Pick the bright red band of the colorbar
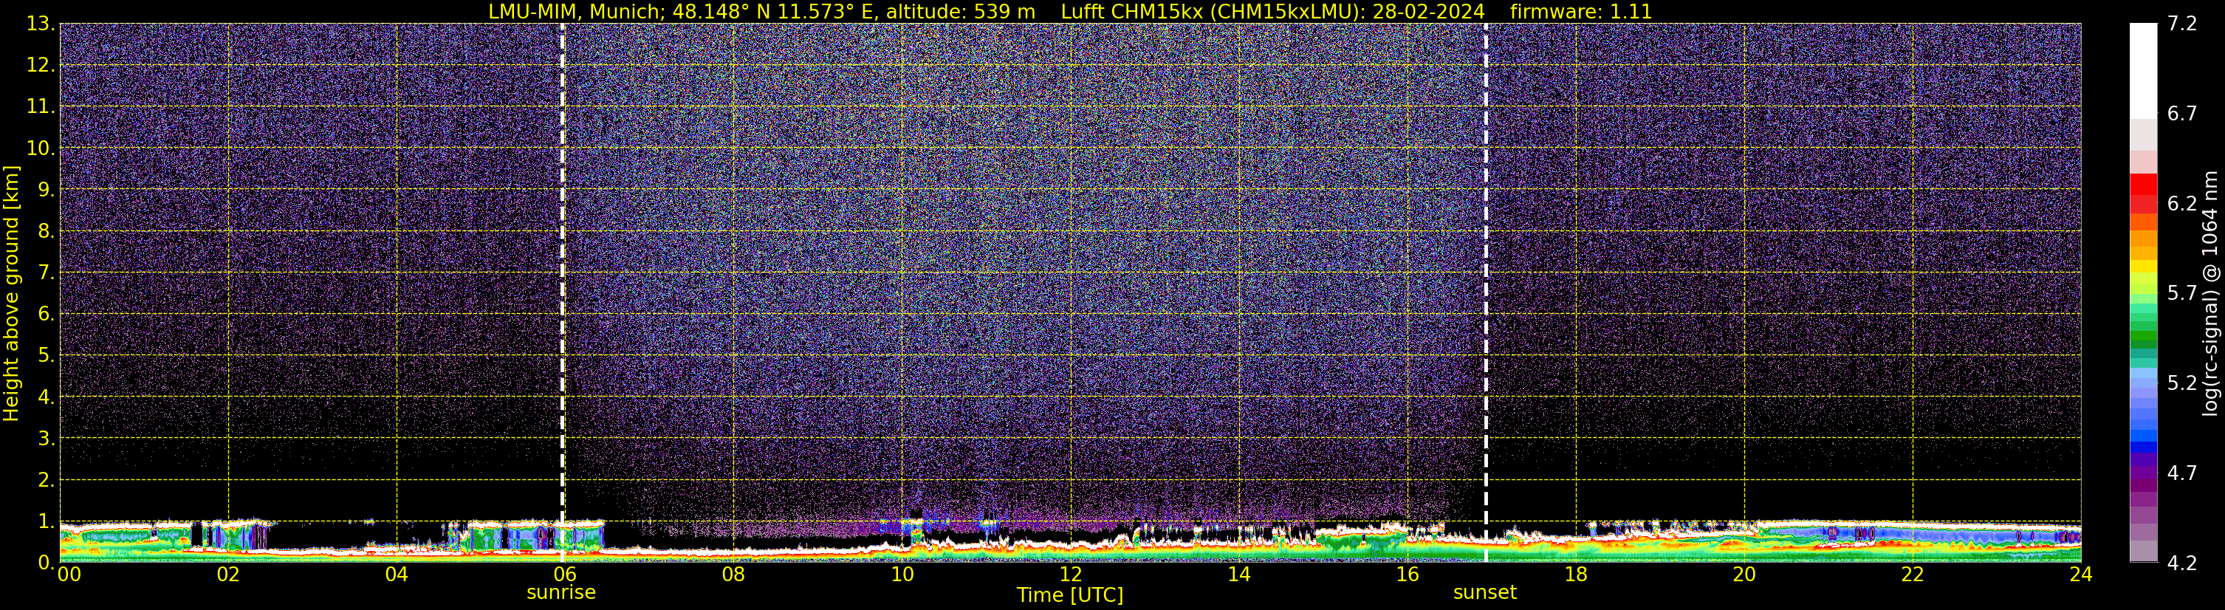Image resolution: width=2225 pixels, height=610 pixels. 2143,184
